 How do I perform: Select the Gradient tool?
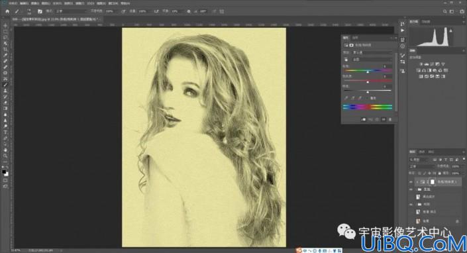pyautogui.click(x=5, y=109)
